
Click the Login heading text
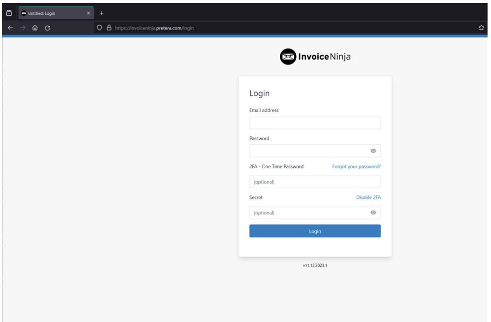coord(260,94)
